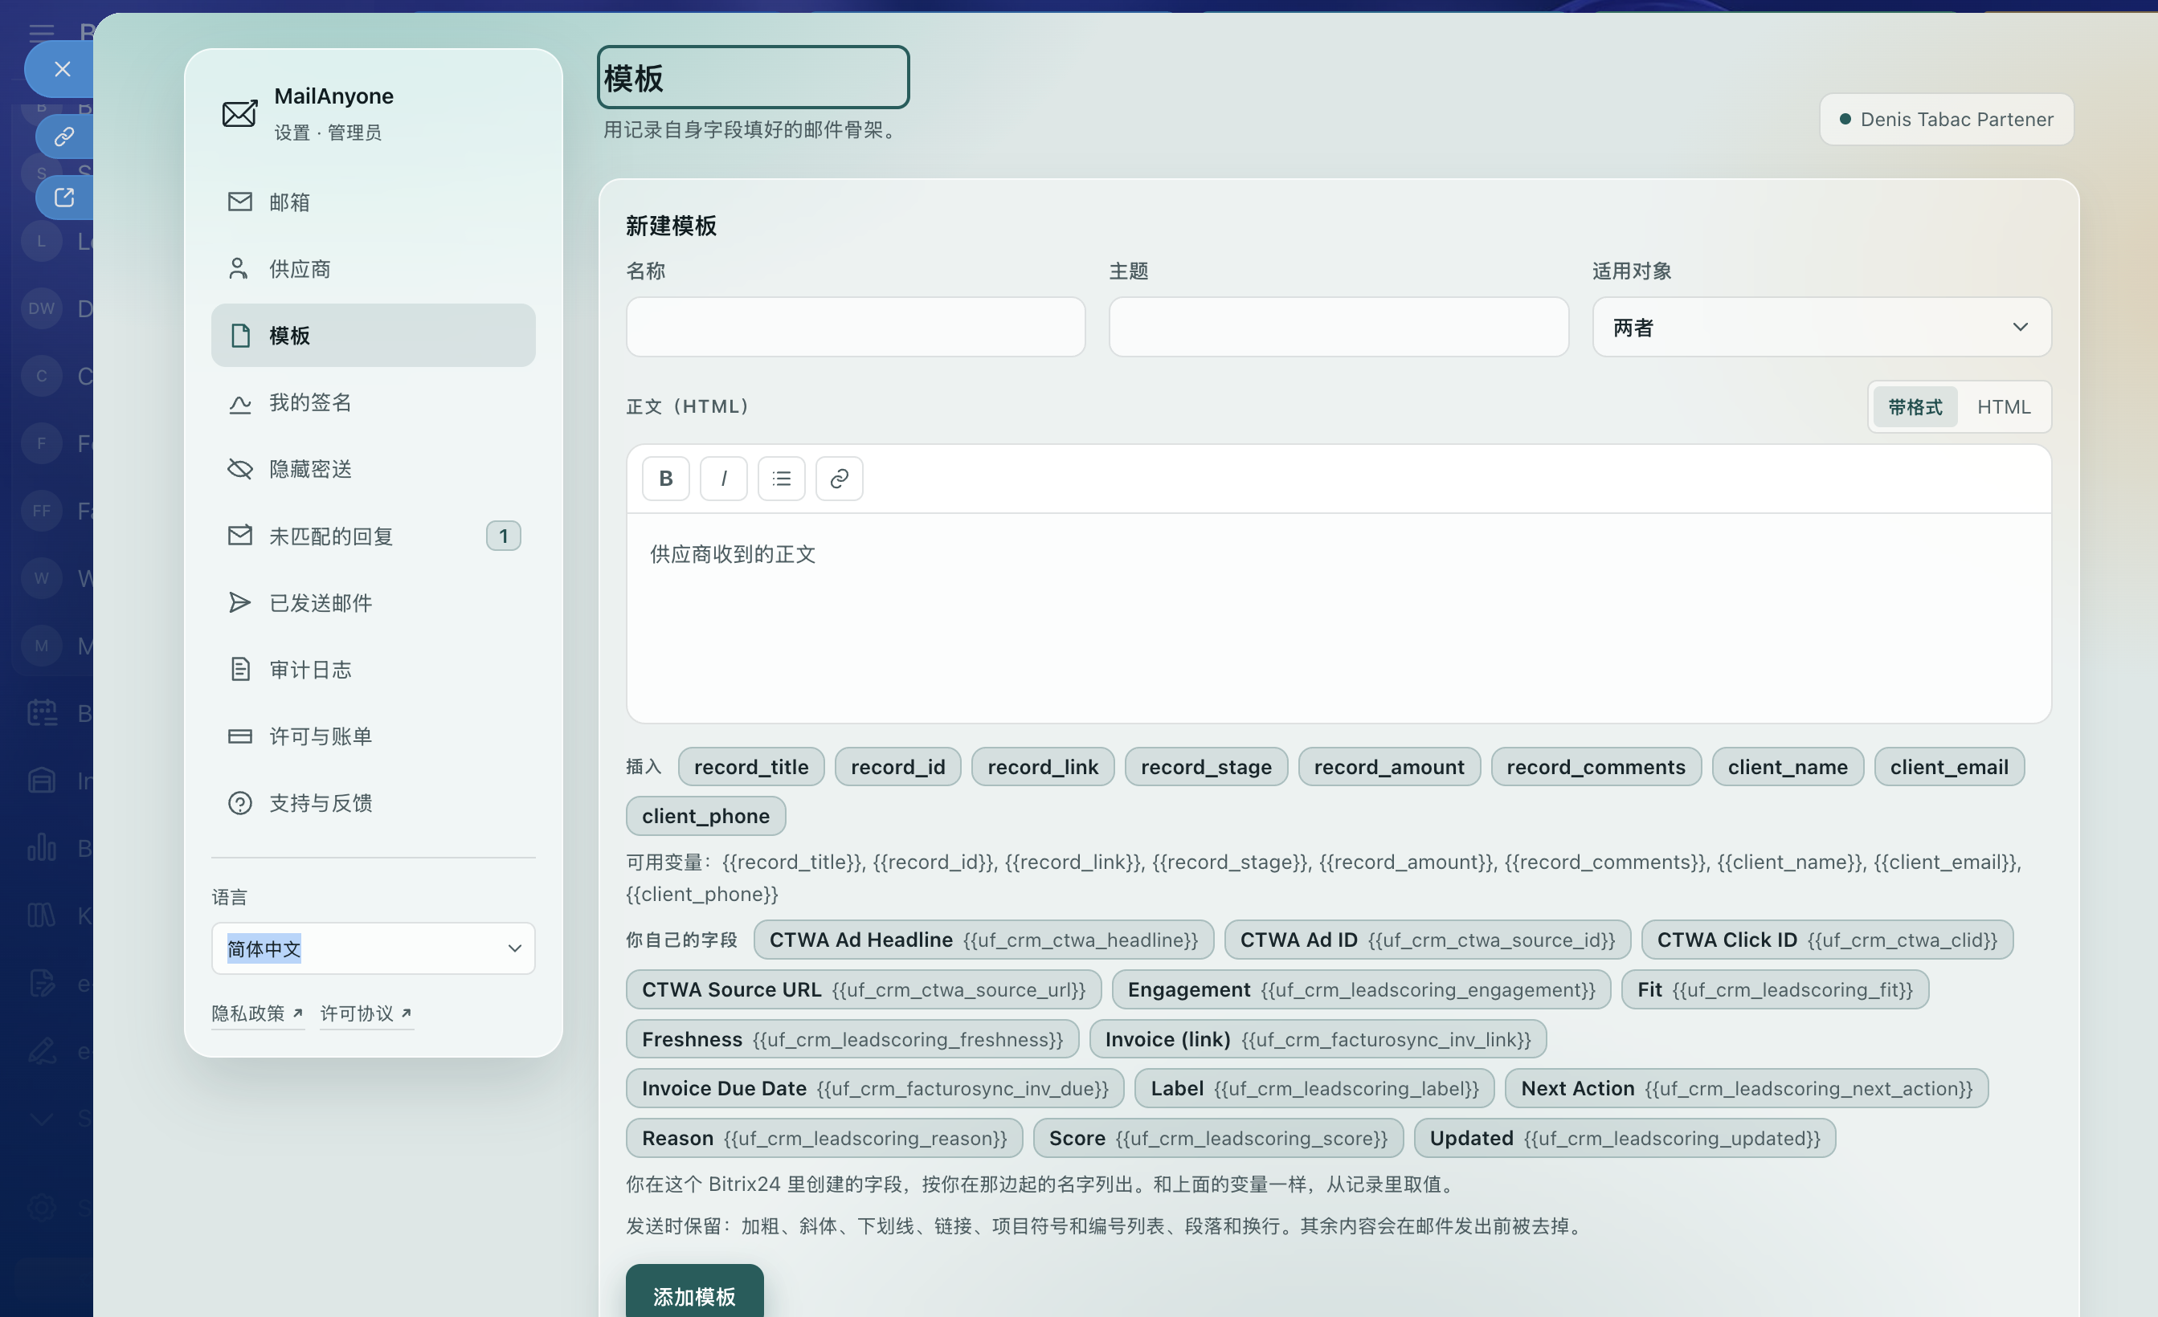Open 已发送邮件 sent mail

tap(373, 602)
